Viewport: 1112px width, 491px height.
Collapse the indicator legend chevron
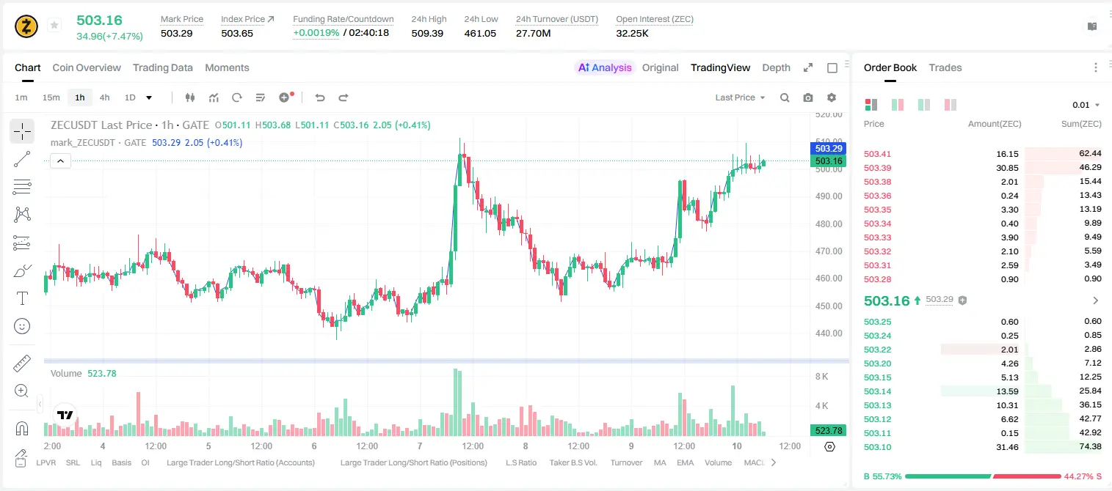tap(60, 161)
